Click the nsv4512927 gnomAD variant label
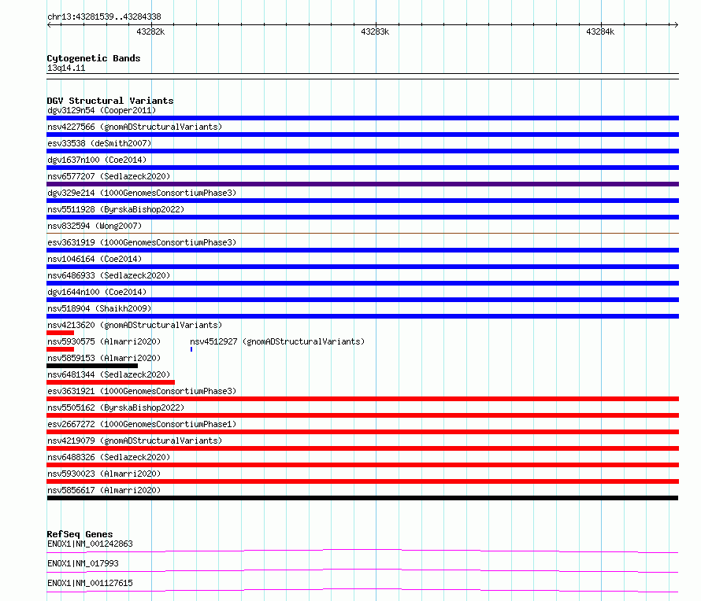 click(x=277, y=341)
